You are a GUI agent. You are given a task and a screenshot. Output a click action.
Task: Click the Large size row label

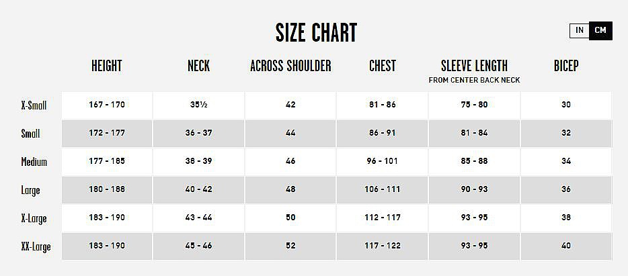tap(31, 190)
